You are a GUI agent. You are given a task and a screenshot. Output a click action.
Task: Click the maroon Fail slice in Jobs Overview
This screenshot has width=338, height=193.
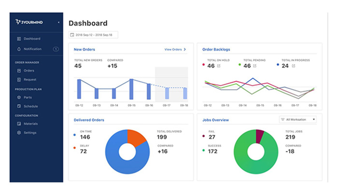click(259, 136)
